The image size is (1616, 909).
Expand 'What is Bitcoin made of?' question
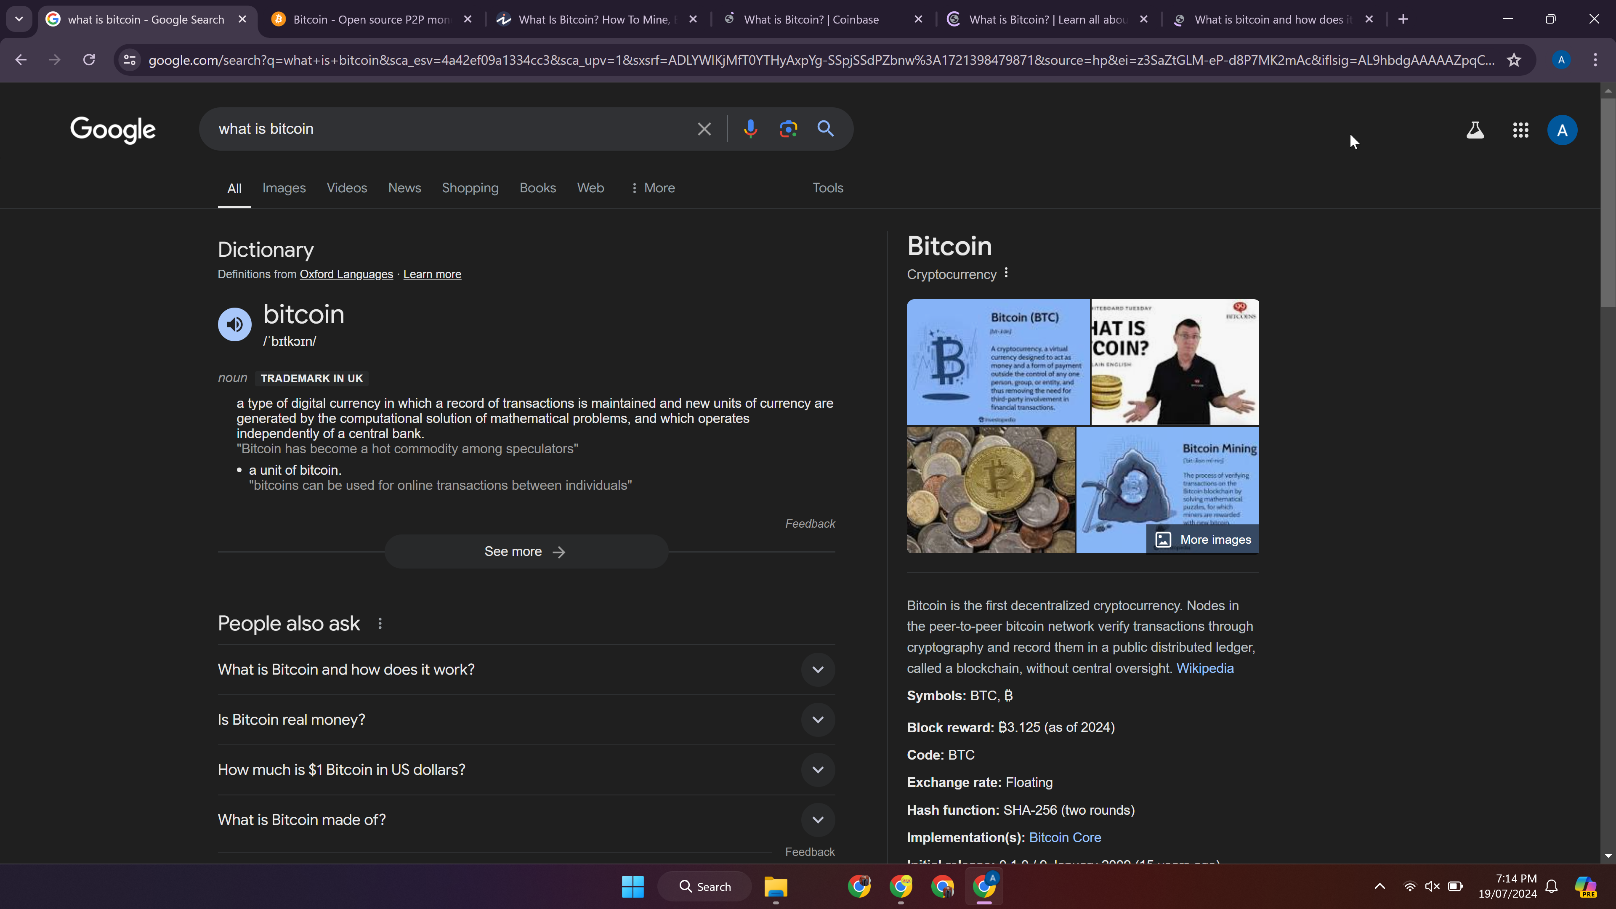click(x=817, y=820)
